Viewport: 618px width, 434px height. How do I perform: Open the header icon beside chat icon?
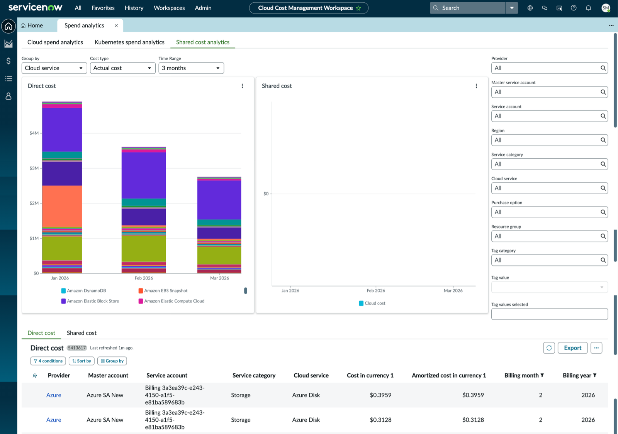tap(559, 8)
